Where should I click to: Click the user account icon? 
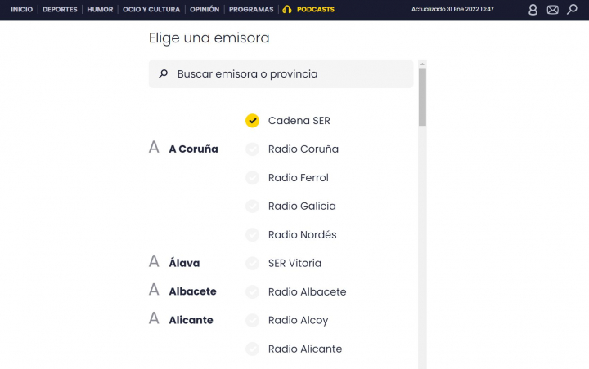click(x=533, y=10)
